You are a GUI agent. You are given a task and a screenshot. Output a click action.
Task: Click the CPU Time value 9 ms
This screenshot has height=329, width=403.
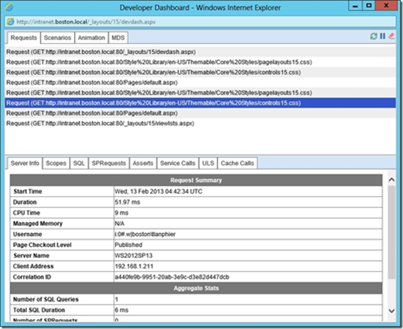tap(121, 213)
